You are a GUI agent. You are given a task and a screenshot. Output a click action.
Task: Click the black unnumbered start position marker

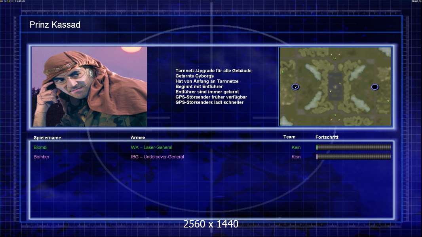point(374,87)
